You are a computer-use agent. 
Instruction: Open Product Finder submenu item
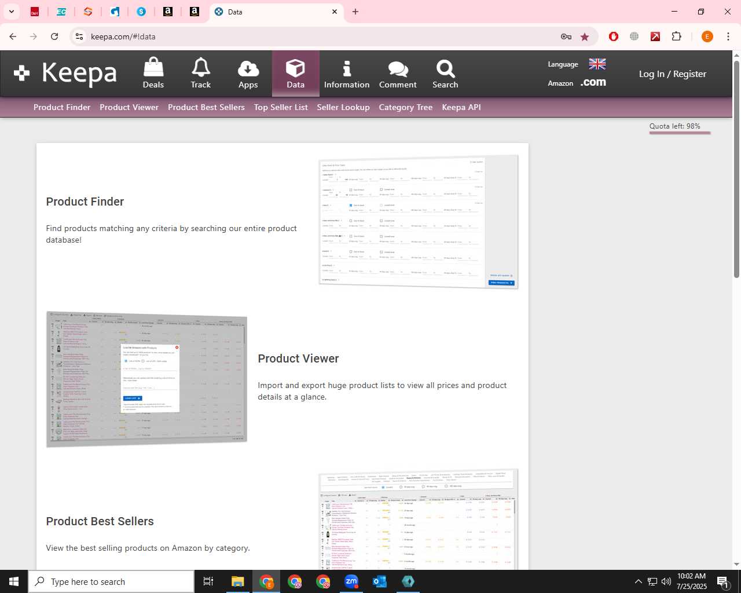pyautogui.click(x=62, y=107)
